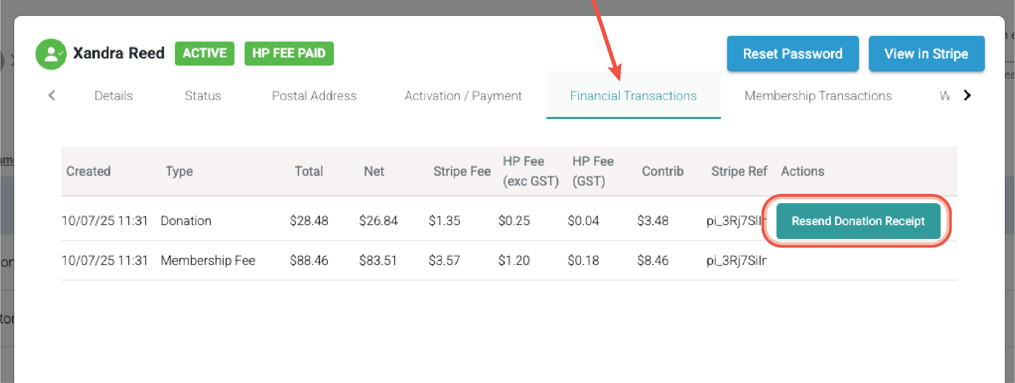Click the Created column header

tap(88, 171)
